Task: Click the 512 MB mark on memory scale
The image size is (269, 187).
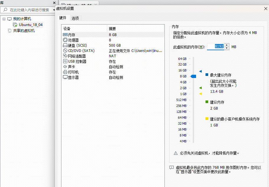Action: (x=181, y=100)
